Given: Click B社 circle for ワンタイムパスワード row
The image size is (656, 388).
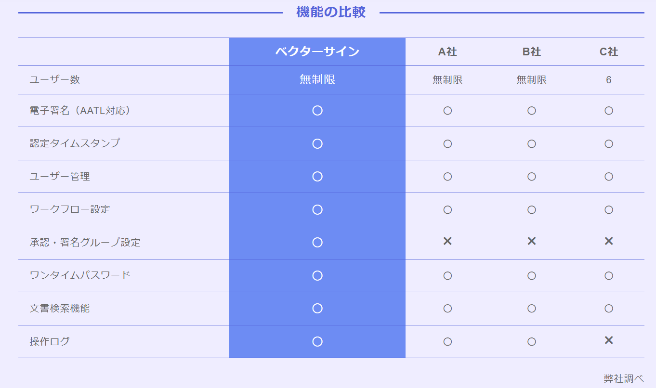Looking at the screenshot, I should [532, 275].
